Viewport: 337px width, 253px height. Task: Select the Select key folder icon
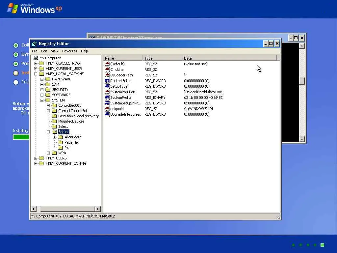pos(54,126)
